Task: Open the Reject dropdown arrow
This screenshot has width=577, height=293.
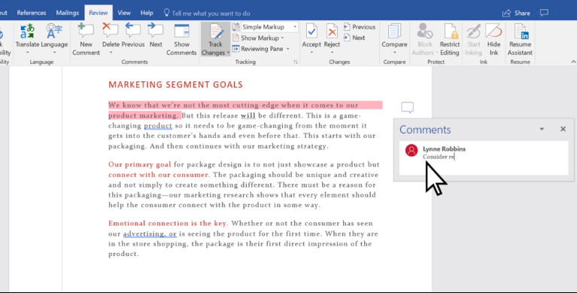Action: point(332,53)
